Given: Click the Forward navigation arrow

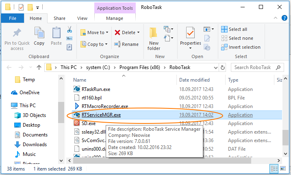Looking at the screenshot, I should (21, 67).
